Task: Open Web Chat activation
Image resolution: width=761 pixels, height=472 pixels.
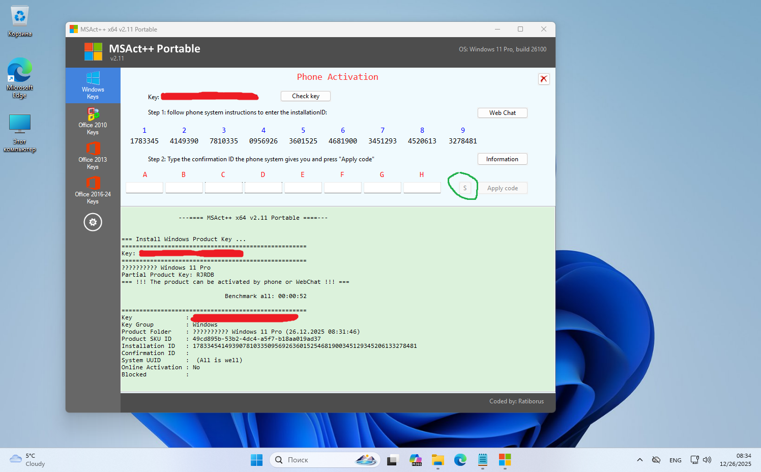Action: [502, 113]
